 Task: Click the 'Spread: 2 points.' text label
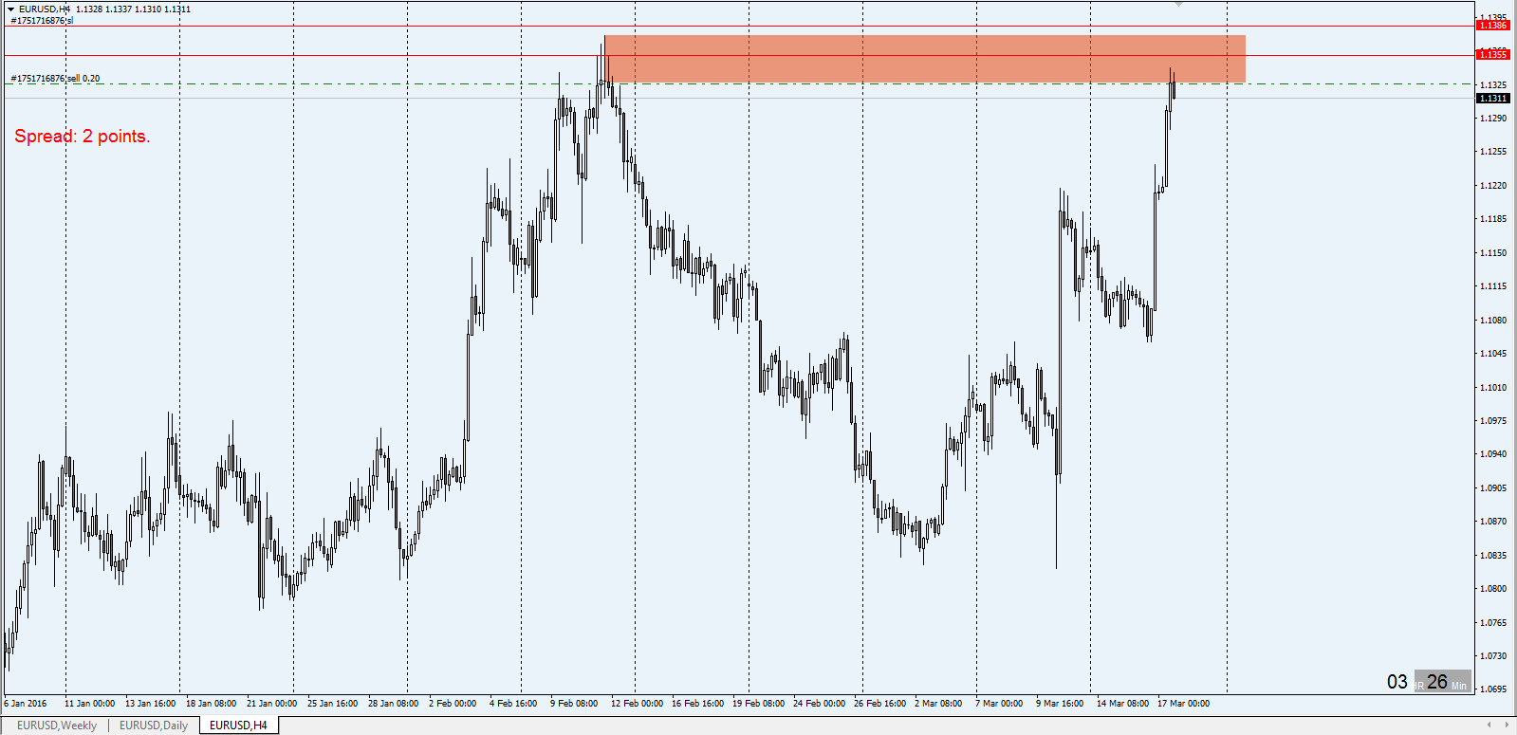coord(83,137)
